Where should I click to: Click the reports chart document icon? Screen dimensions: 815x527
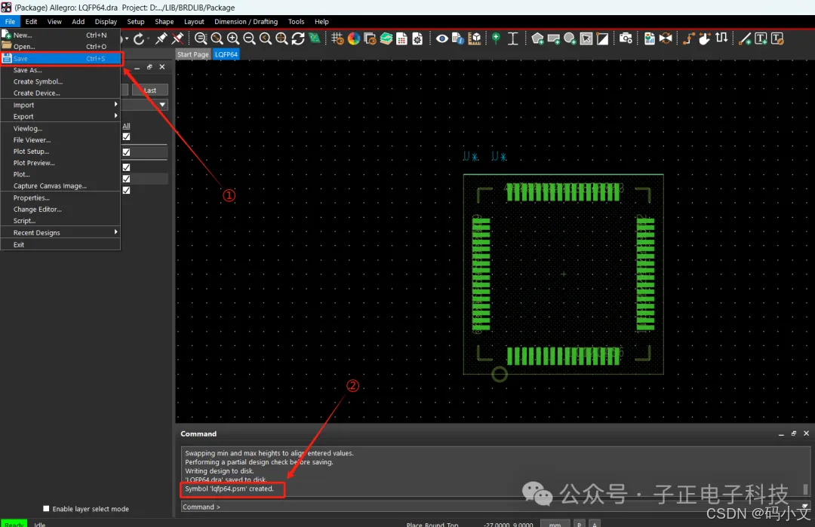tap(649, 39)
